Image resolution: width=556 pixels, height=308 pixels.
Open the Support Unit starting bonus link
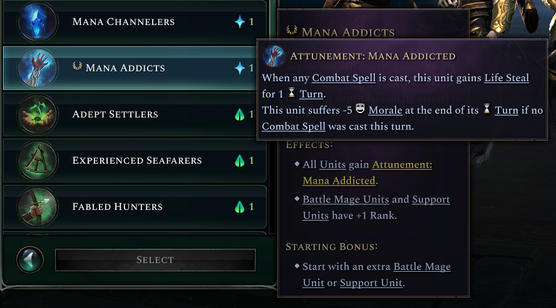pos(372,283)
